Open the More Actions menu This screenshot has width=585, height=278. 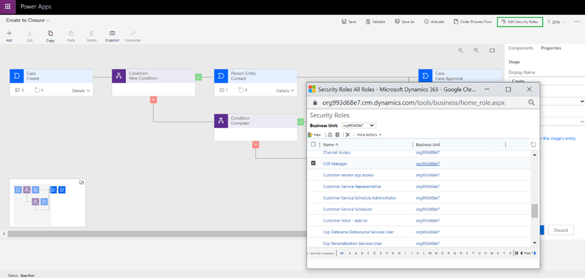pyautogui.click(x=369, y=135)
